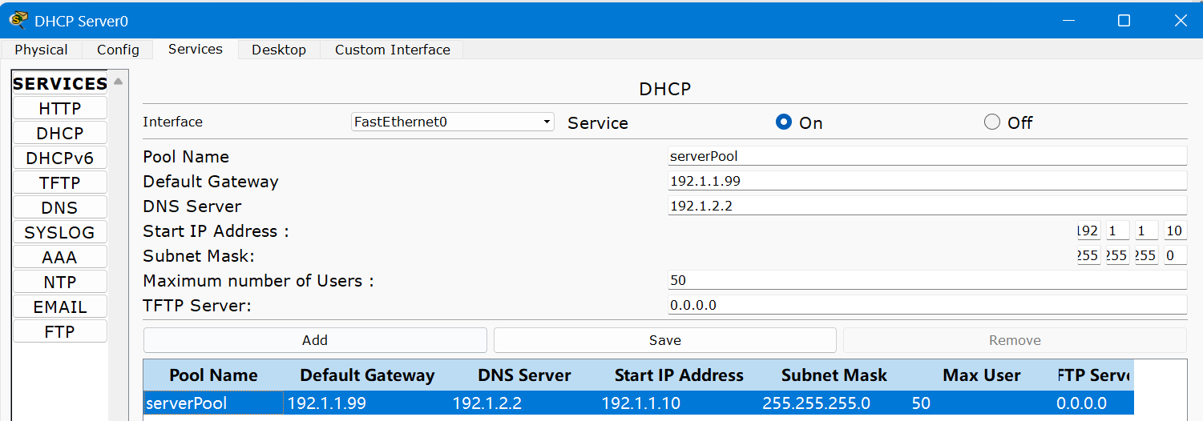Select the SYSLOG service
Screen dimensions: 1203x421
point(59,232)
